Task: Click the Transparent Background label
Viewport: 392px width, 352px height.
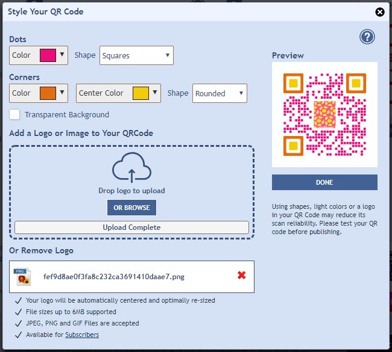Action: tap(67, 115)
